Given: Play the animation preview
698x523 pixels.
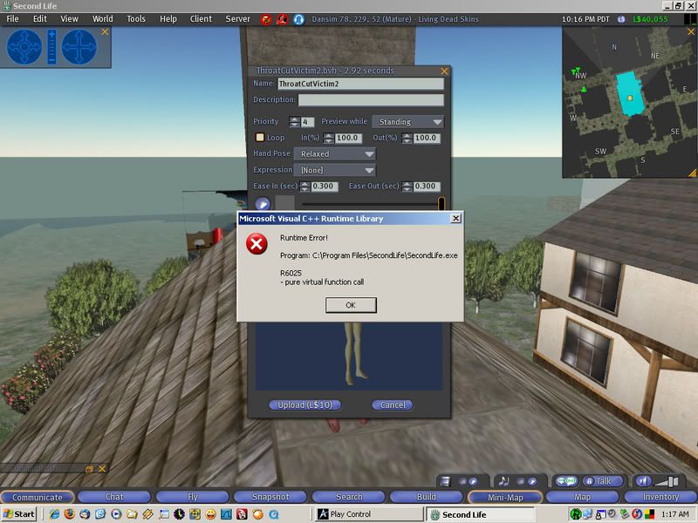Looking at the screenshot, I should (263, 204).
